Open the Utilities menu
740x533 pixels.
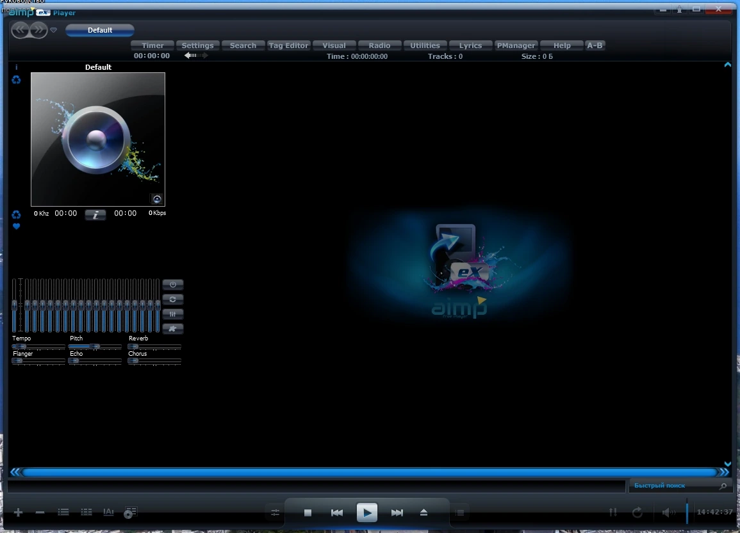click(x=425, y=45)
